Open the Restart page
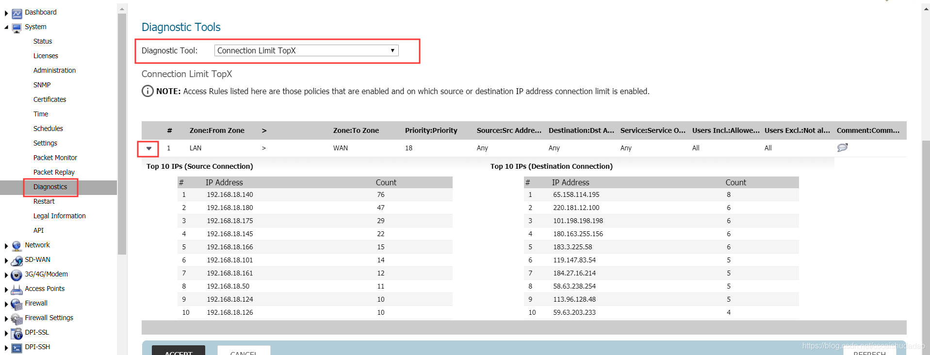The height and width of the screenshot is (355, 930). pyautogui.click(x=44, y=201)
